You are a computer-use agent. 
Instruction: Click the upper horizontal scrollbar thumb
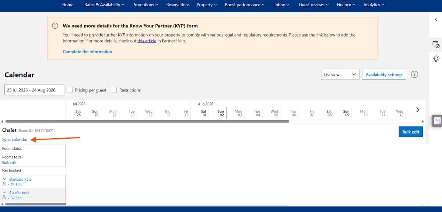click(x=147, y=121)
